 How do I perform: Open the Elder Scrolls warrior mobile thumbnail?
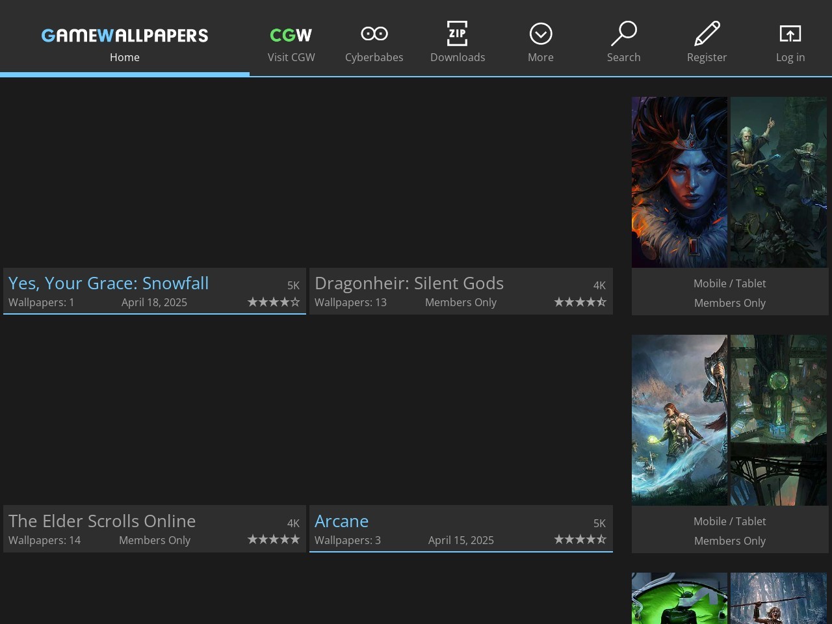tap(679, 420)
